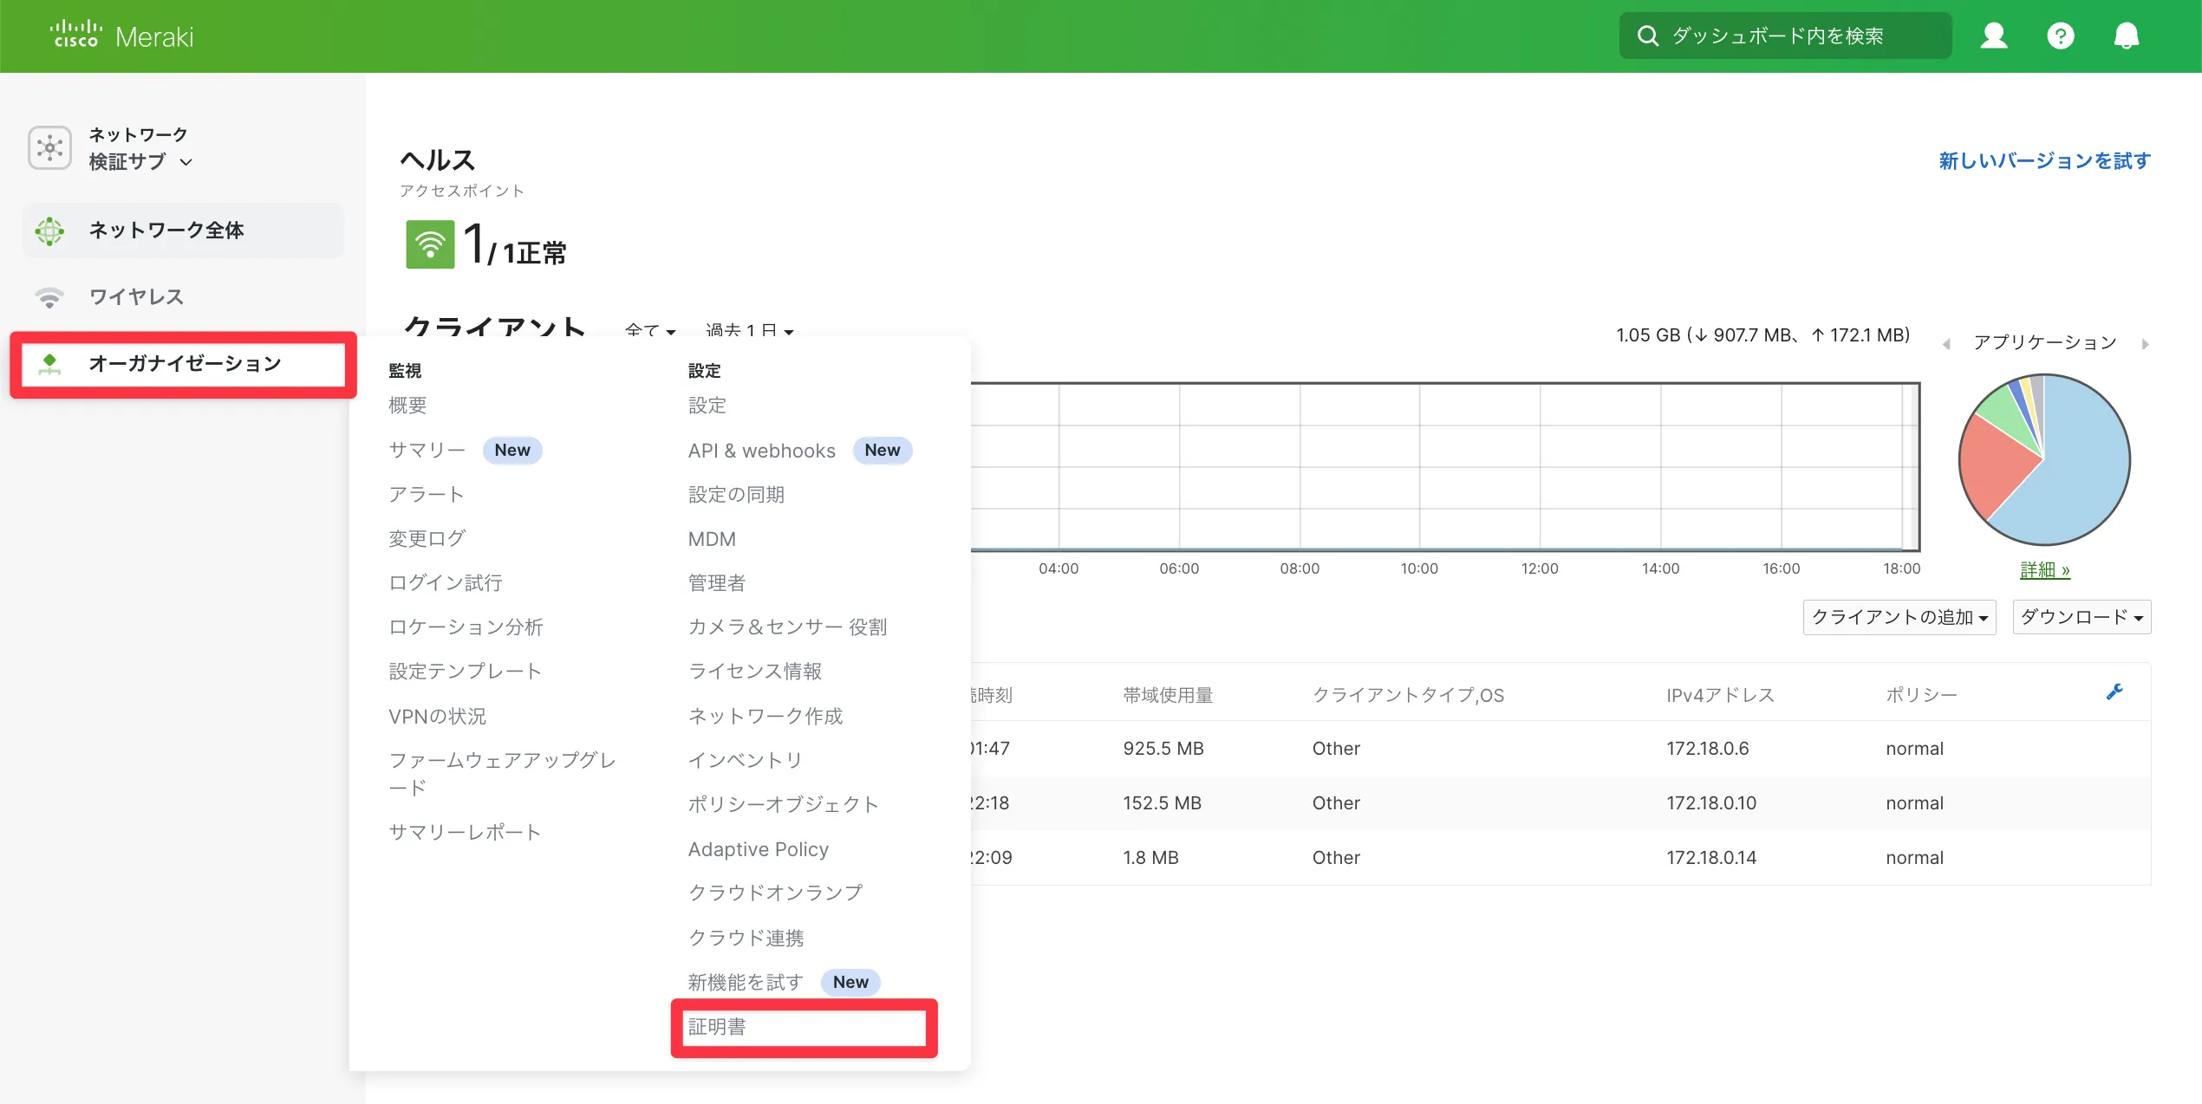Open ネットワーク作成 menu item

click(x=765, y=716)
